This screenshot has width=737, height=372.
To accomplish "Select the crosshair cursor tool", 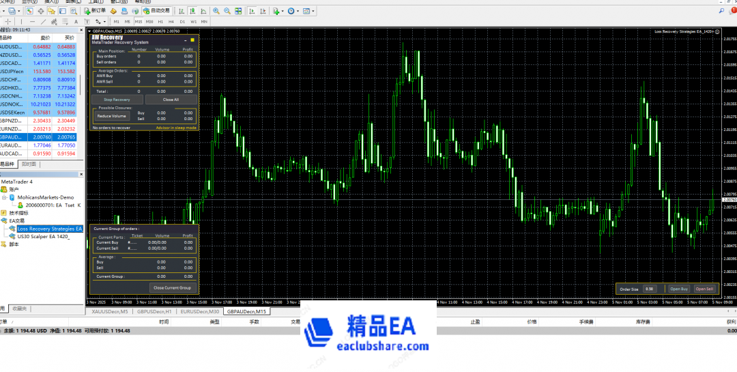I will [x=8, y=22].
